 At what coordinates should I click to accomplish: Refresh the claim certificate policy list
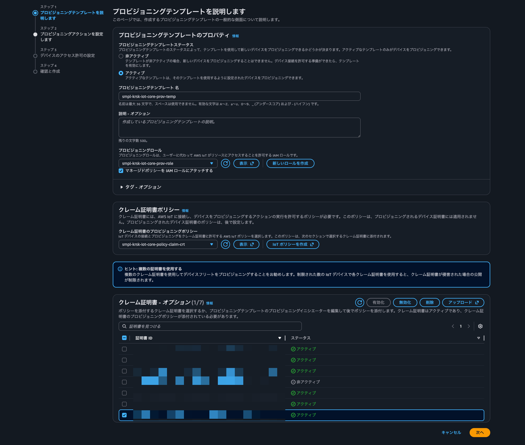225,244
